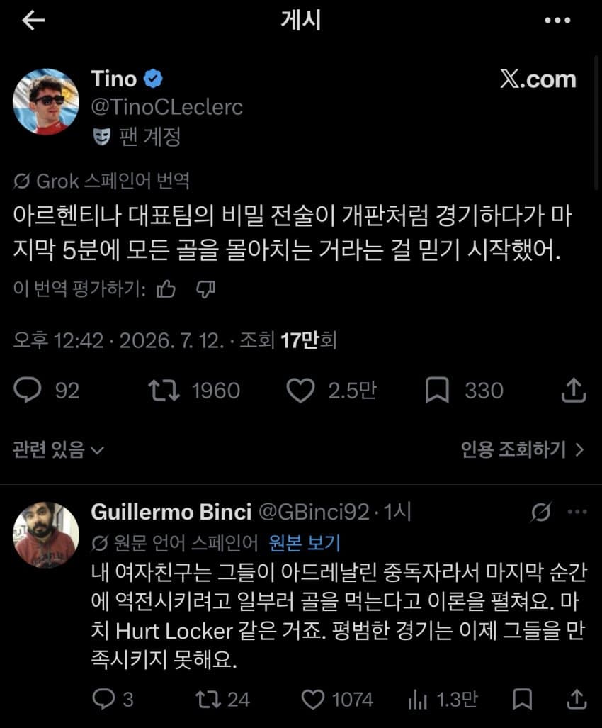Click the reply bubble with 92 comments
602x728 pixels.
coord(46,390)
